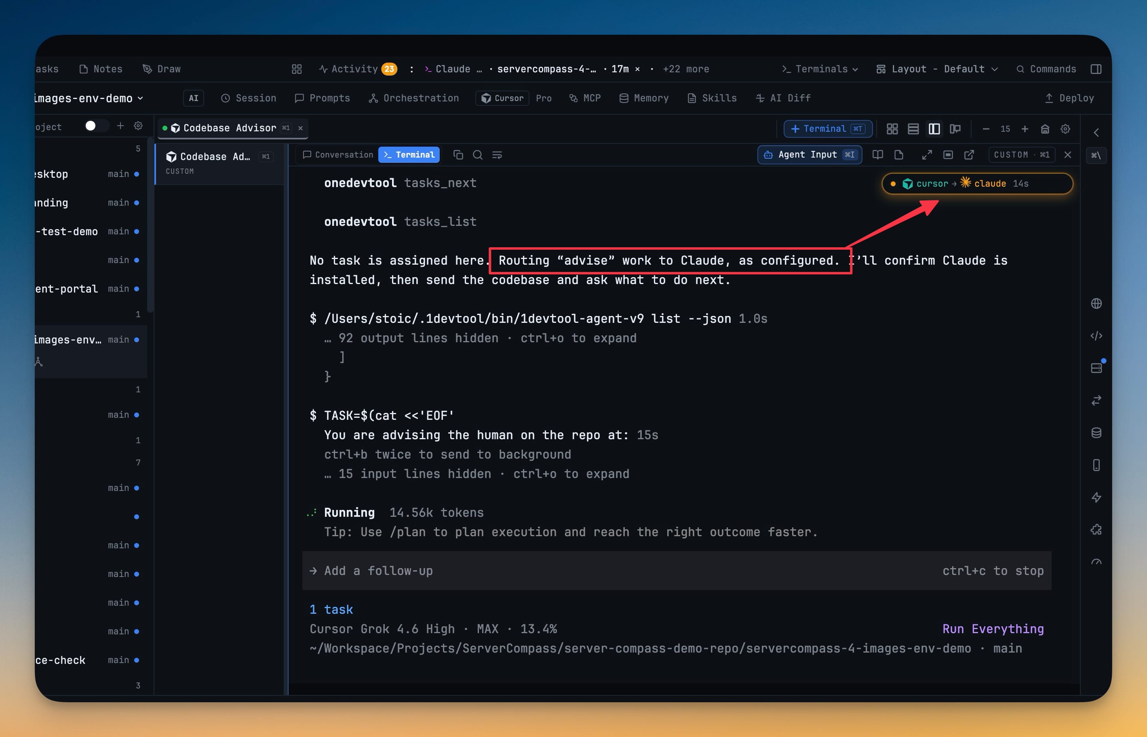This screenshot has height=737, width=1147.
Task: Open the Session tab
Action: [x=249, y=98]
